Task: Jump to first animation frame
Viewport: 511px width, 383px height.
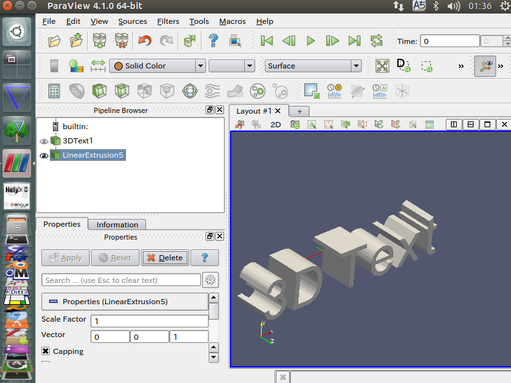Action: [x=267, y=41]
